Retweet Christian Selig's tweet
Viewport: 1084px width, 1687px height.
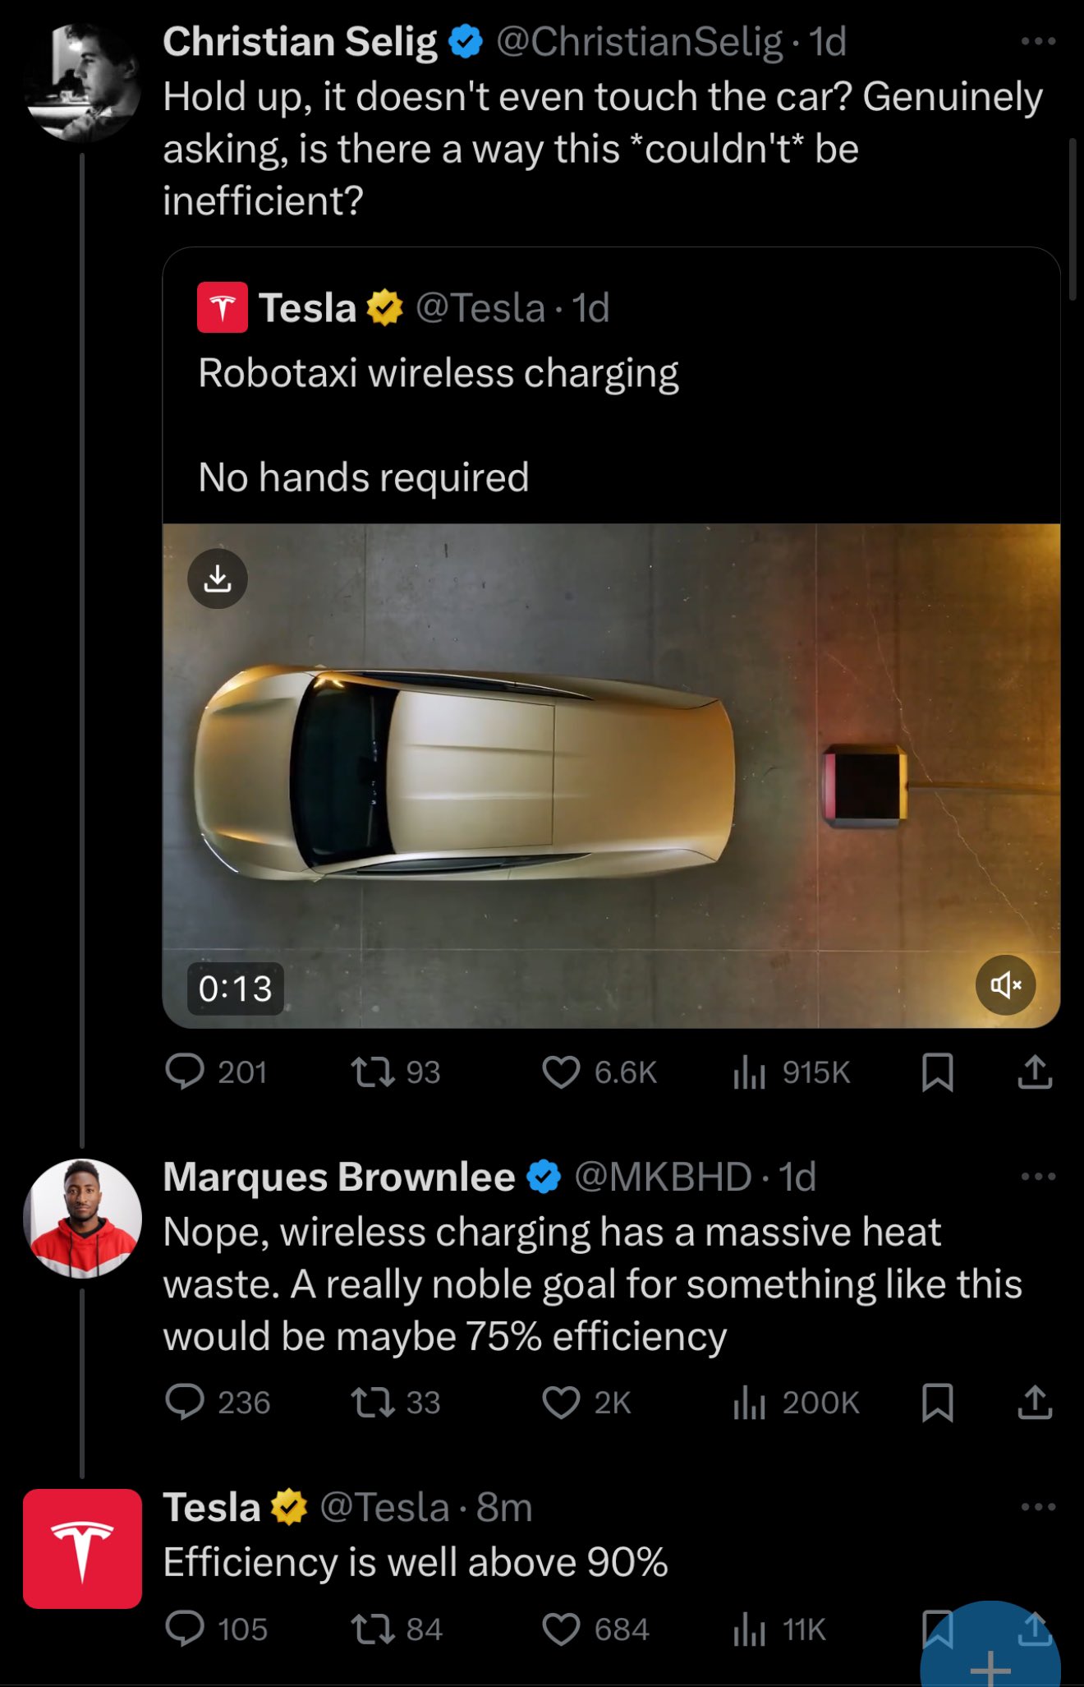click(x=373, y=1072)
